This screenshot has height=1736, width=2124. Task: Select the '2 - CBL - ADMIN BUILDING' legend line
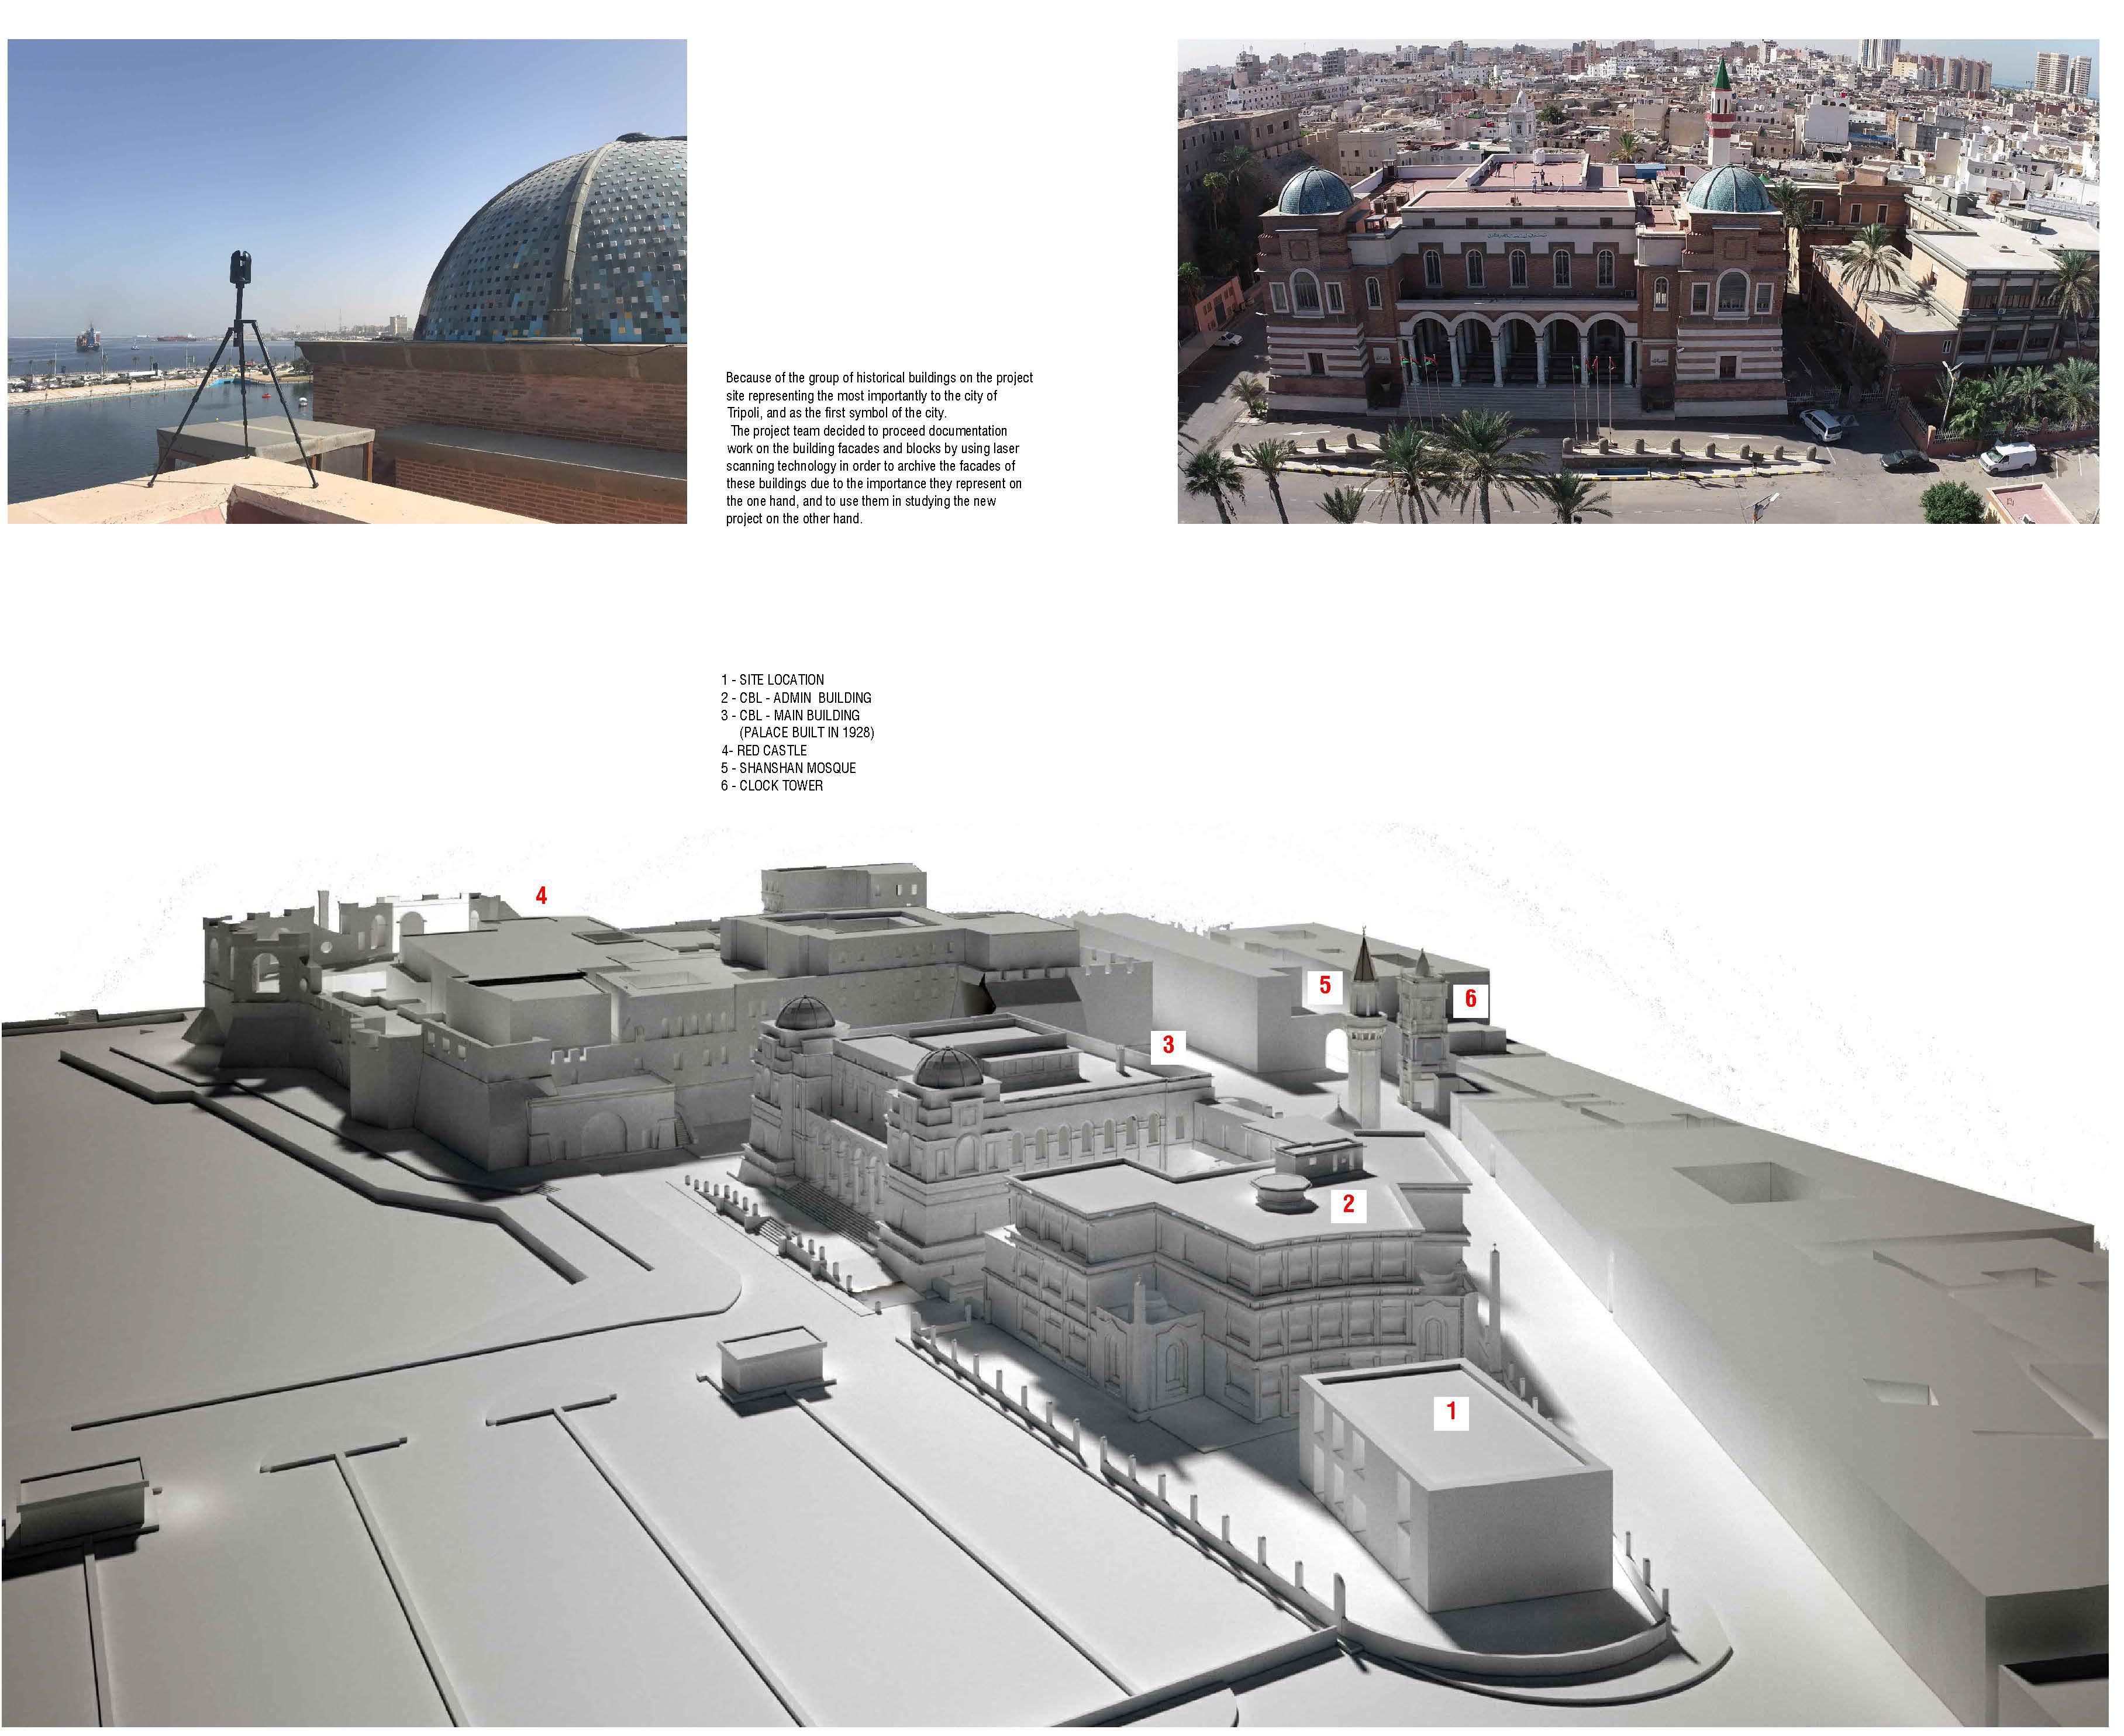[796, 698]
